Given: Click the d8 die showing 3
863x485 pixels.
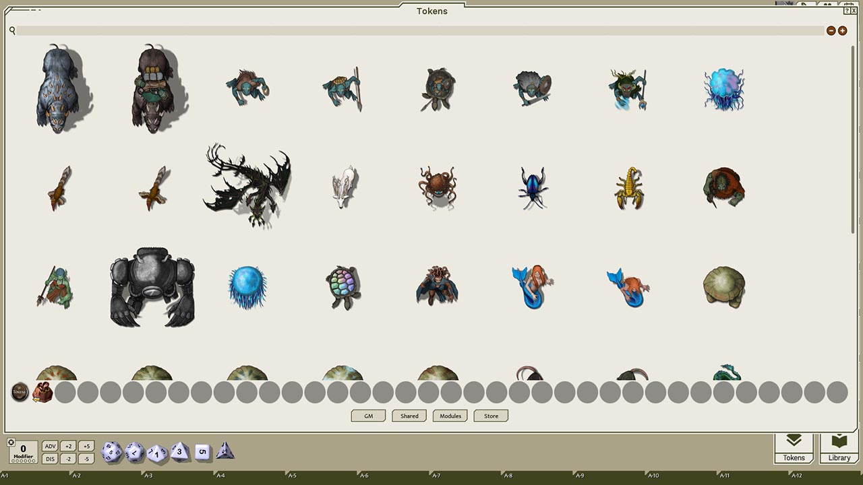Looking at the screenshot, I should coord(179,451).
